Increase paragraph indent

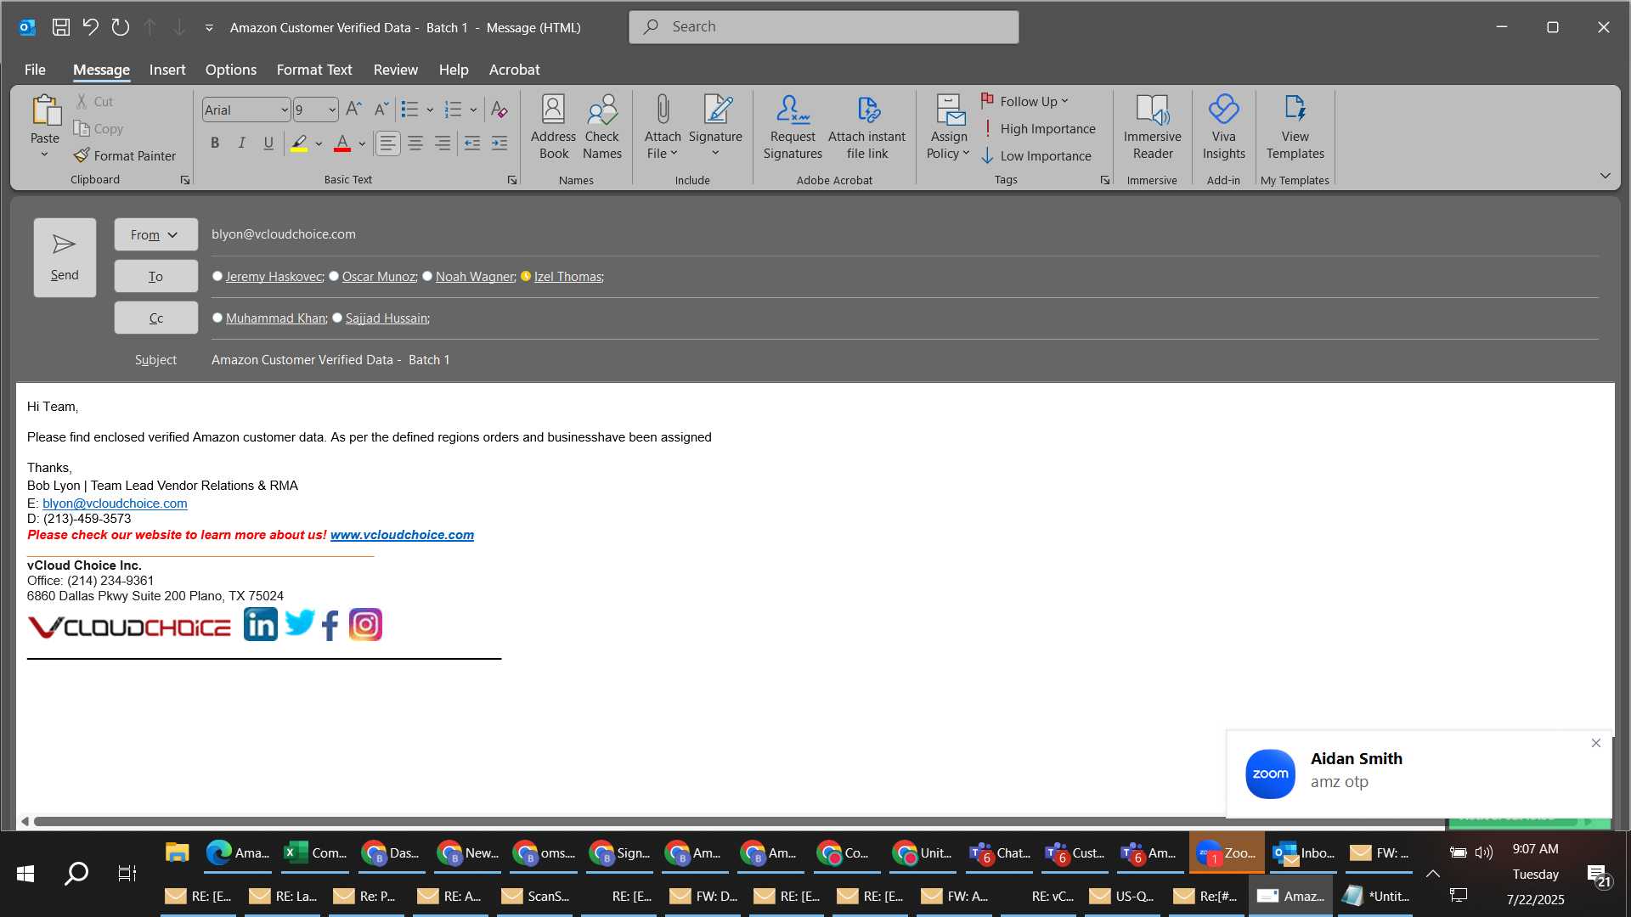point(499,143)
